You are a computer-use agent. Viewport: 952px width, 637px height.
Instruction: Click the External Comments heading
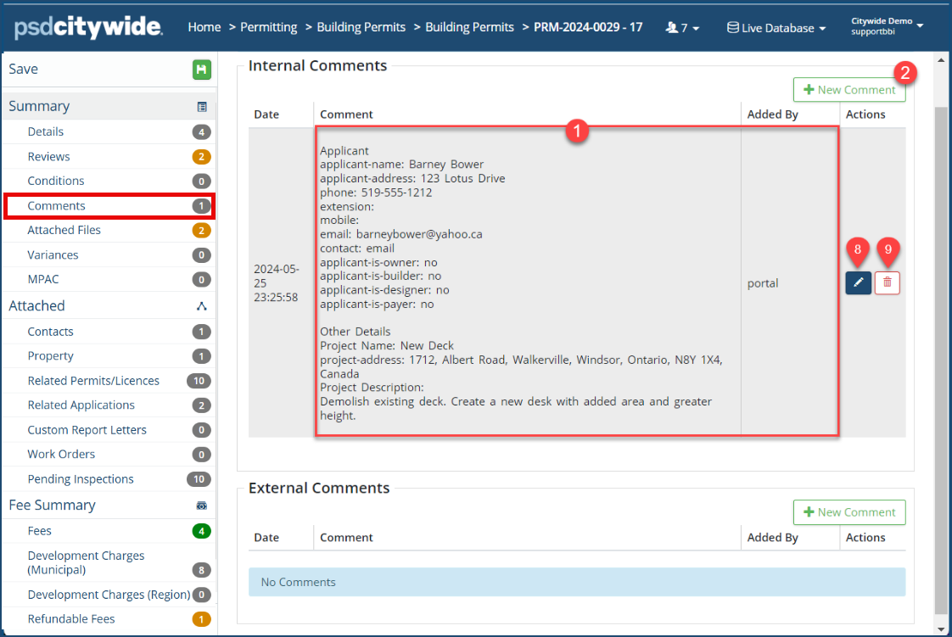[x=319, y=489]
